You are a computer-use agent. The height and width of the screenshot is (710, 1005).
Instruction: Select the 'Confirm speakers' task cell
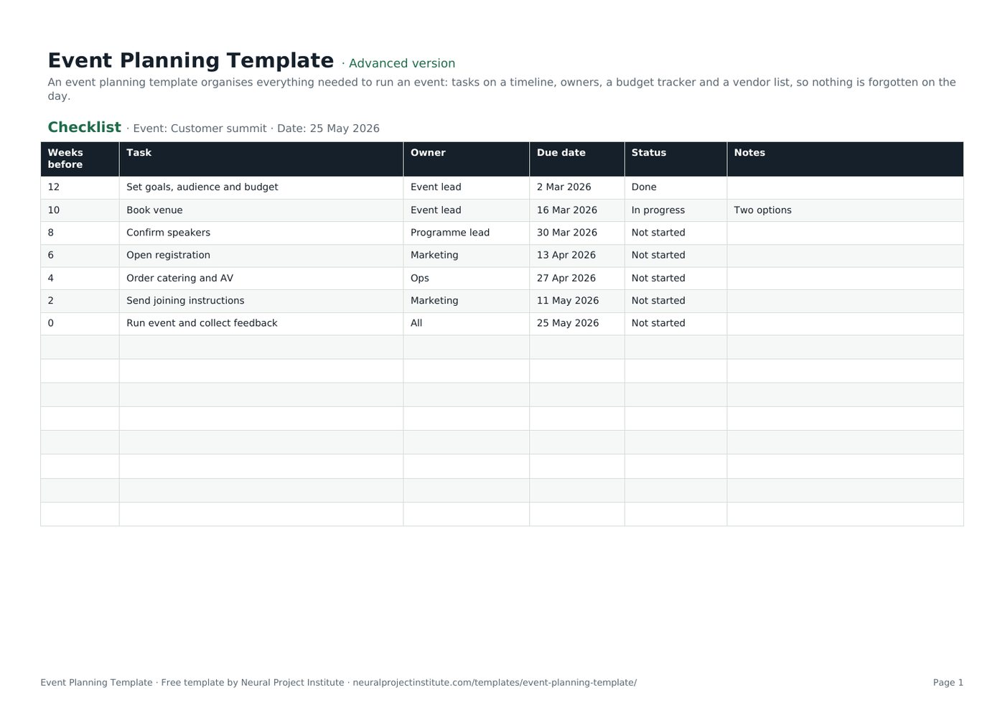(261, 233)
